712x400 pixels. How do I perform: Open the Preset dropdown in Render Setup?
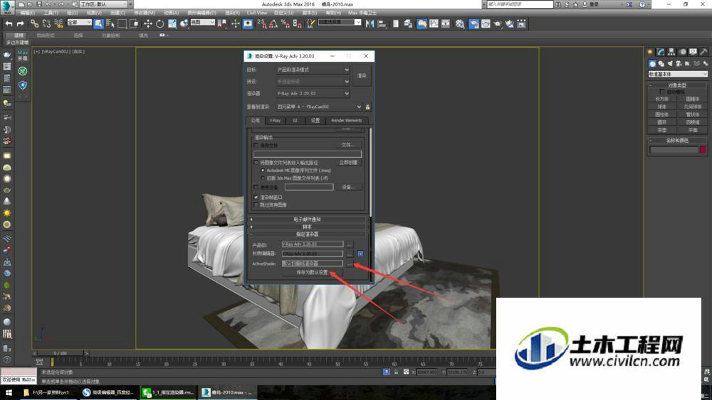[313, 82]
